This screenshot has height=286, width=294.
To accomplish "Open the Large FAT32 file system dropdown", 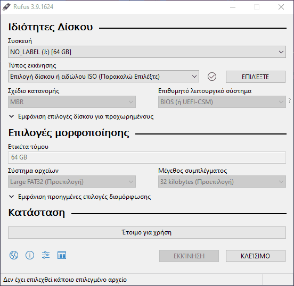I will [x=72, y=182].
